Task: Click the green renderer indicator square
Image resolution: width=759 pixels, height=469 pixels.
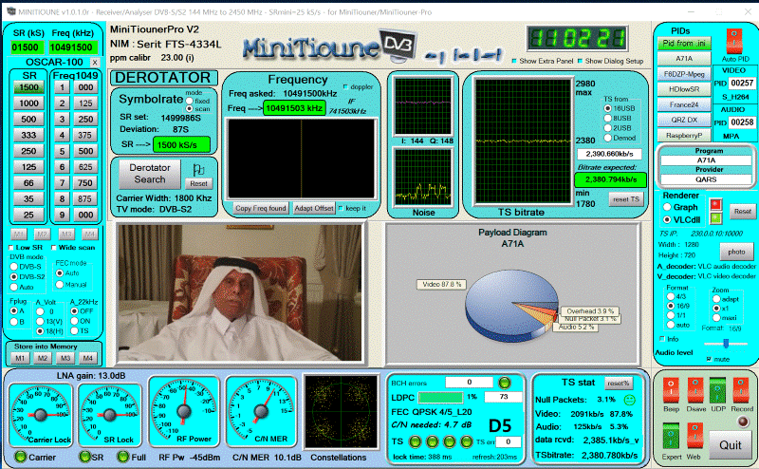Action: (715, 218)
